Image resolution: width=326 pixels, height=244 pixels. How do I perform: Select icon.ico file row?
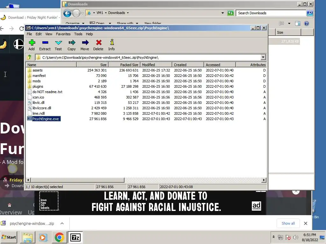click(x=146, y=97)
